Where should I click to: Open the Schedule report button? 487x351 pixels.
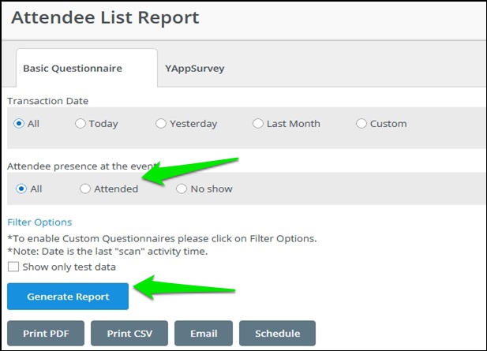pyautogui.click(x=277, y=334)
